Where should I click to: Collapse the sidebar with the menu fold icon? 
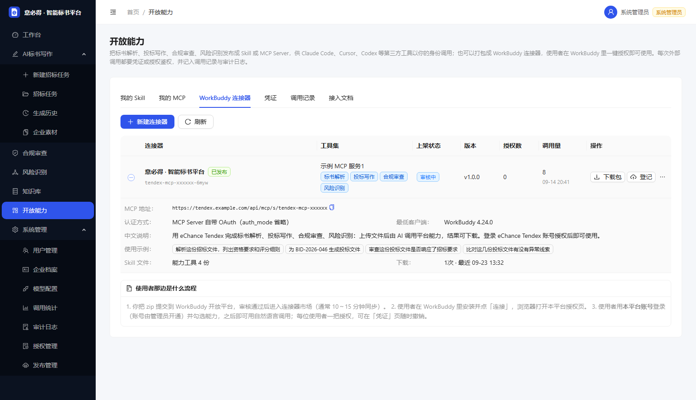(113, 12)
